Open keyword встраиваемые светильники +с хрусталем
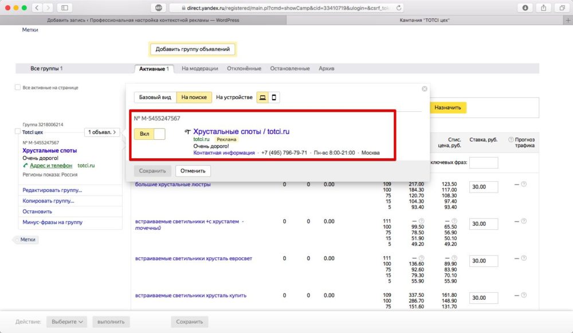 187,221
